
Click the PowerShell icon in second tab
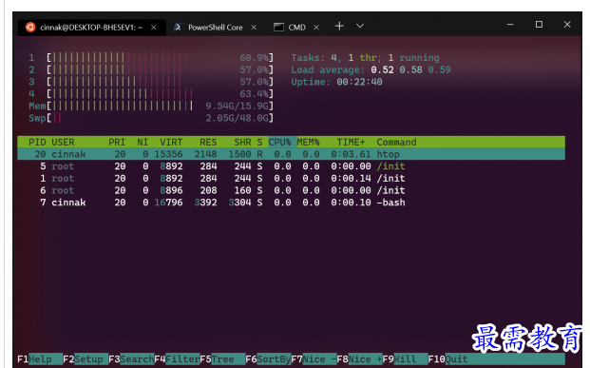click(x=179, y=28)
